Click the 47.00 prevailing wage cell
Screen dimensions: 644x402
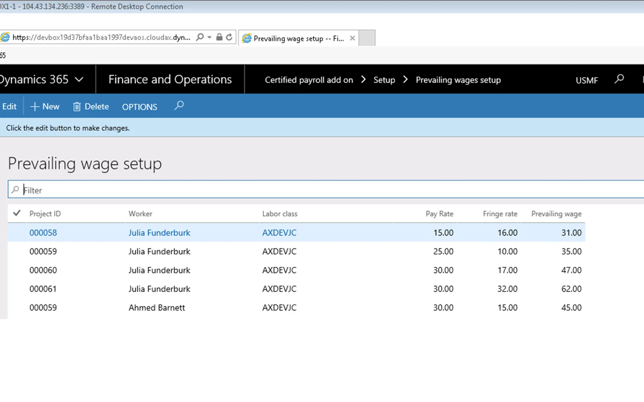pyautogui.click(x=572, y=270)
